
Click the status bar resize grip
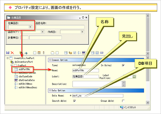[149, 108]
